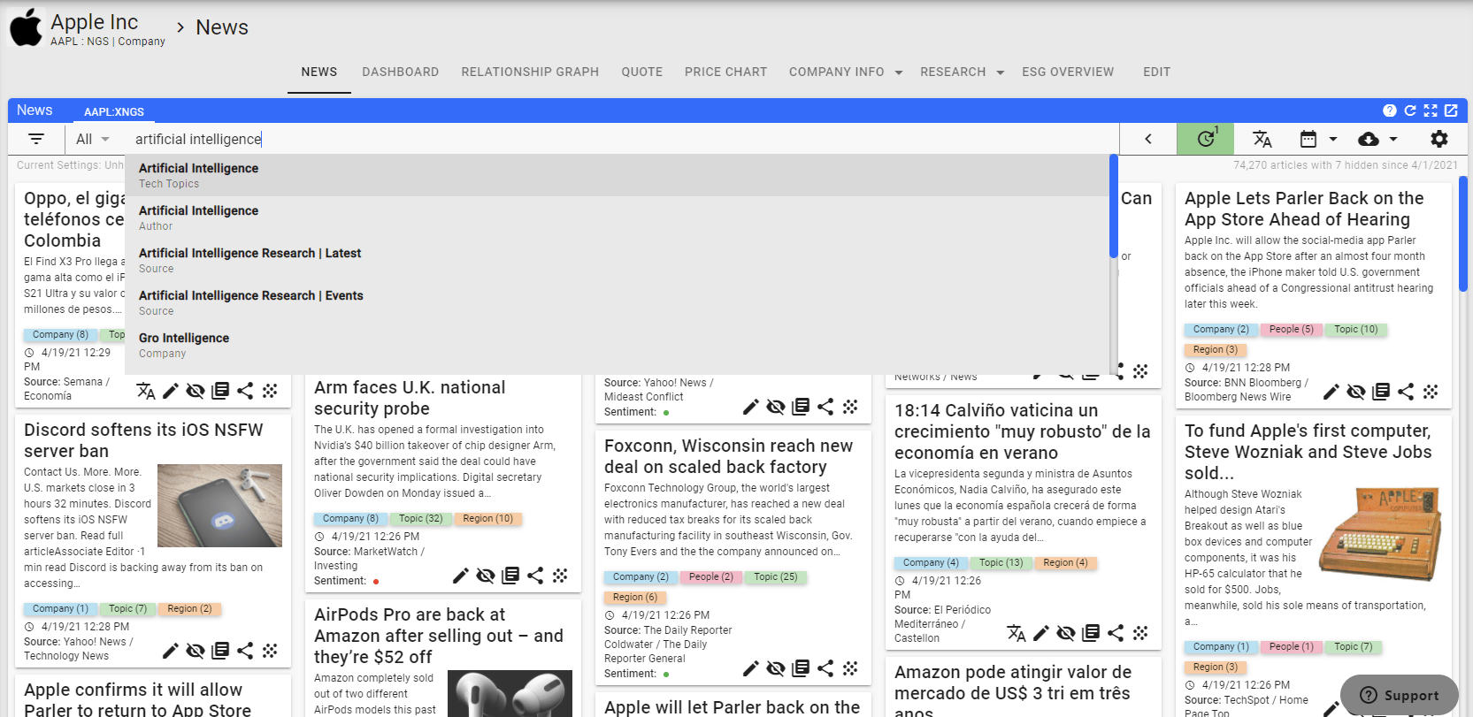Focus the 'artificial intelligence' search field
Viewport: 1473px width, 717px height.
621,139
